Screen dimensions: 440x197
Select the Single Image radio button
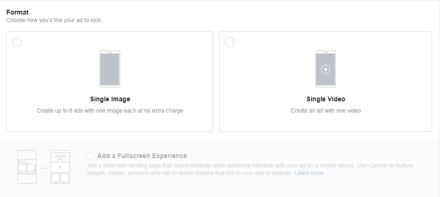(x=17, y=43)
